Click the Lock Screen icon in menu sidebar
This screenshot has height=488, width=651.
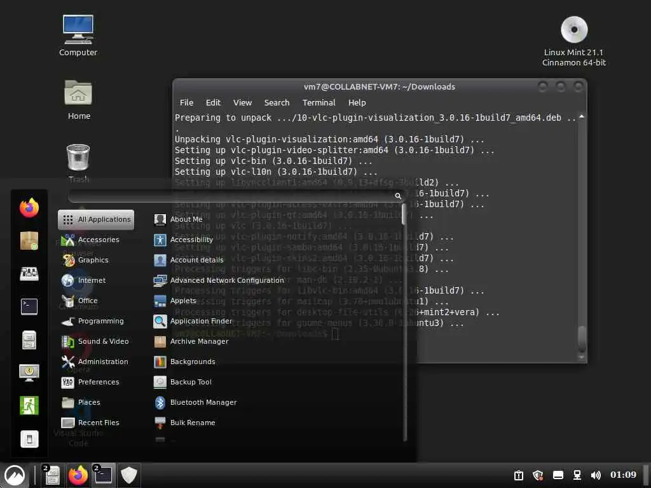point(29,372)
